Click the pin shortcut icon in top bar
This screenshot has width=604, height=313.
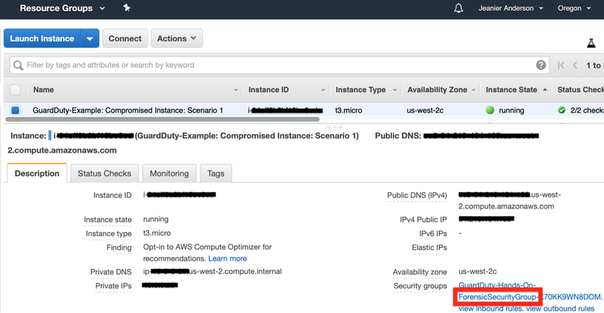tap(126, 7)
